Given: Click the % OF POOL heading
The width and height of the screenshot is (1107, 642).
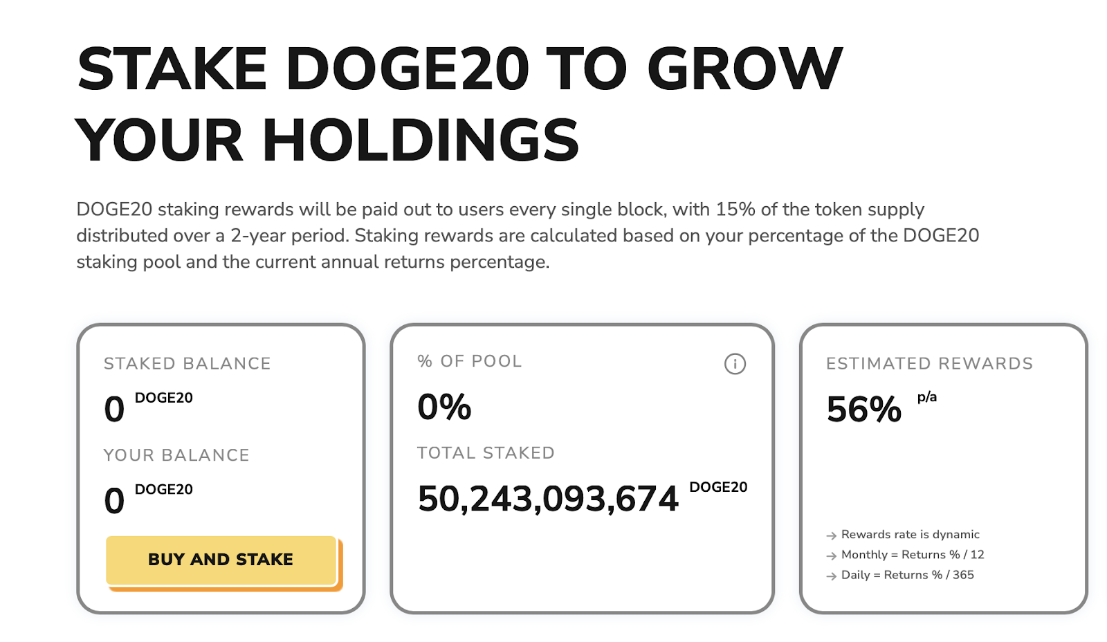Looking at the screenshot, I should tap(470, 361).
